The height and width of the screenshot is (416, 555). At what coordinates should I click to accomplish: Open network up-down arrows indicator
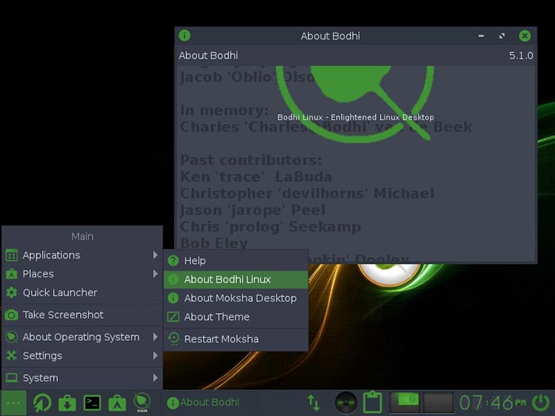pyautogui.click(x=313, y=403)
